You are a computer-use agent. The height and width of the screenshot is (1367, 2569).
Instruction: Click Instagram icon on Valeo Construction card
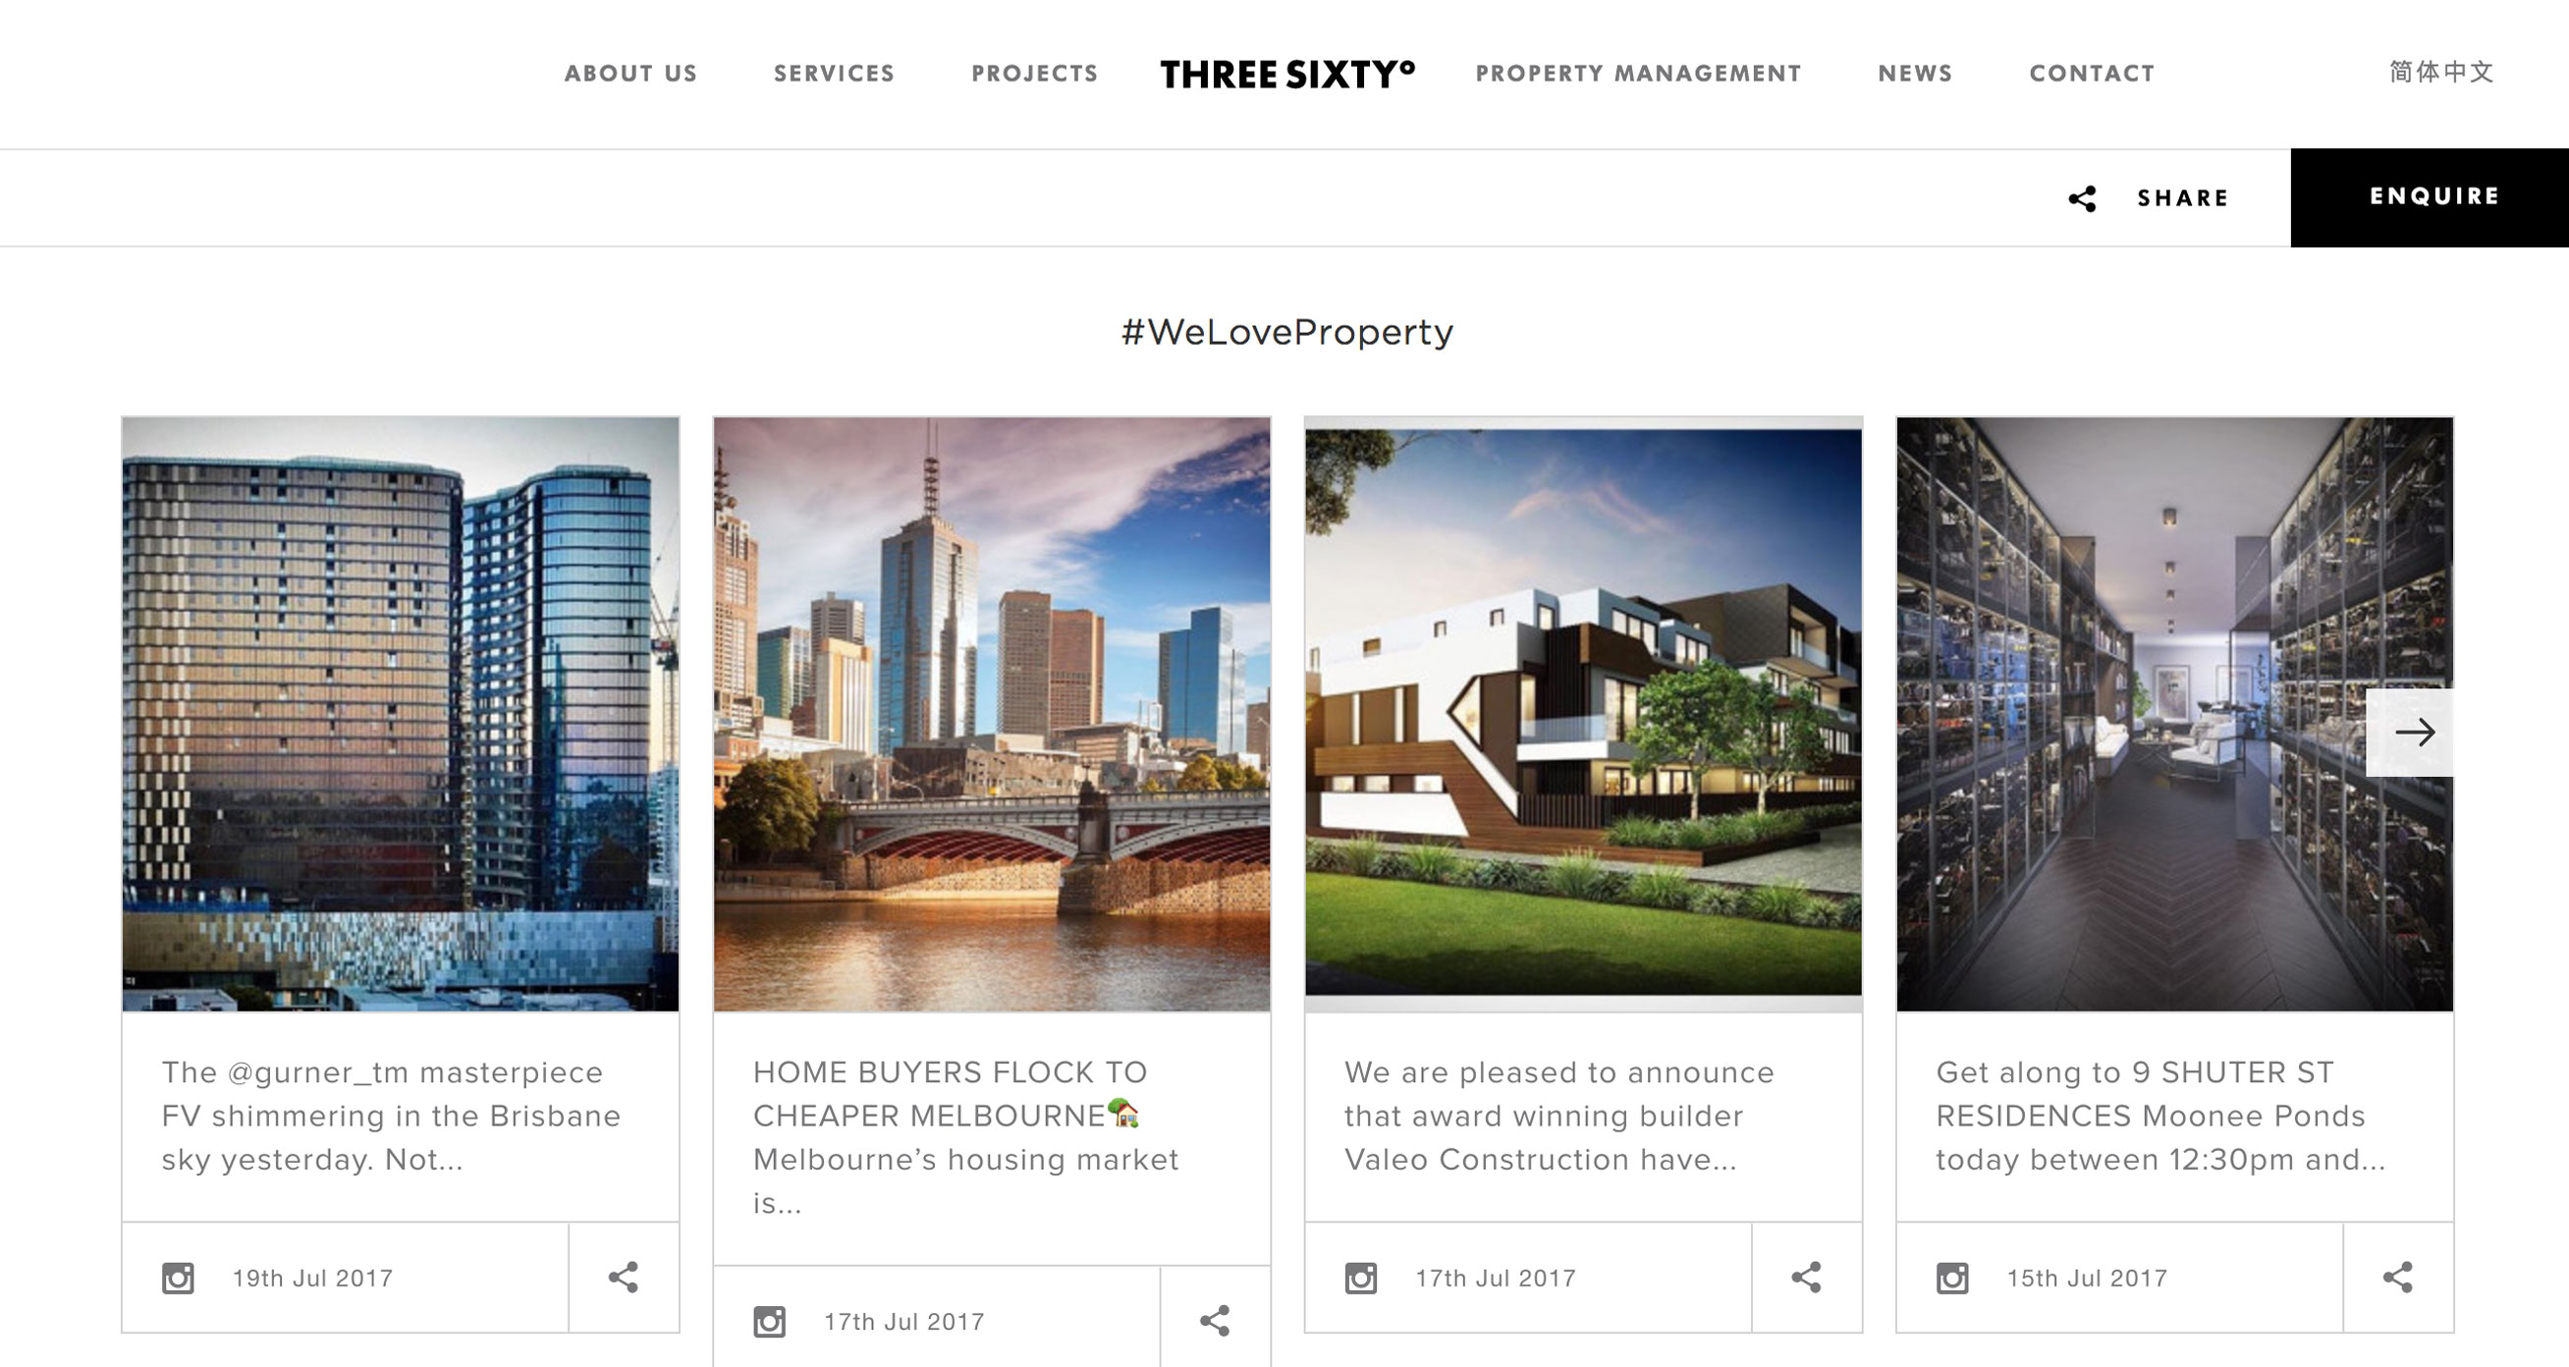(x=1360, y=1278)
